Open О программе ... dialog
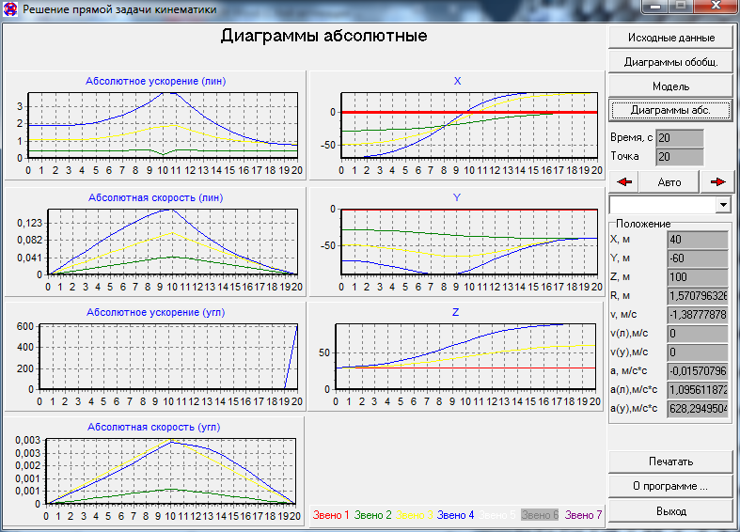Image resolution: width=740 pixels, height=532 pixels. click(x=670, y=486)
